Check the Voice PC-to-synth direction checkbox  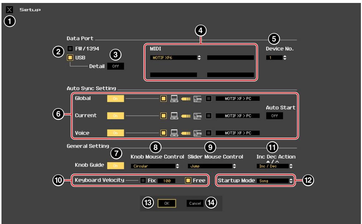[163, 133]
